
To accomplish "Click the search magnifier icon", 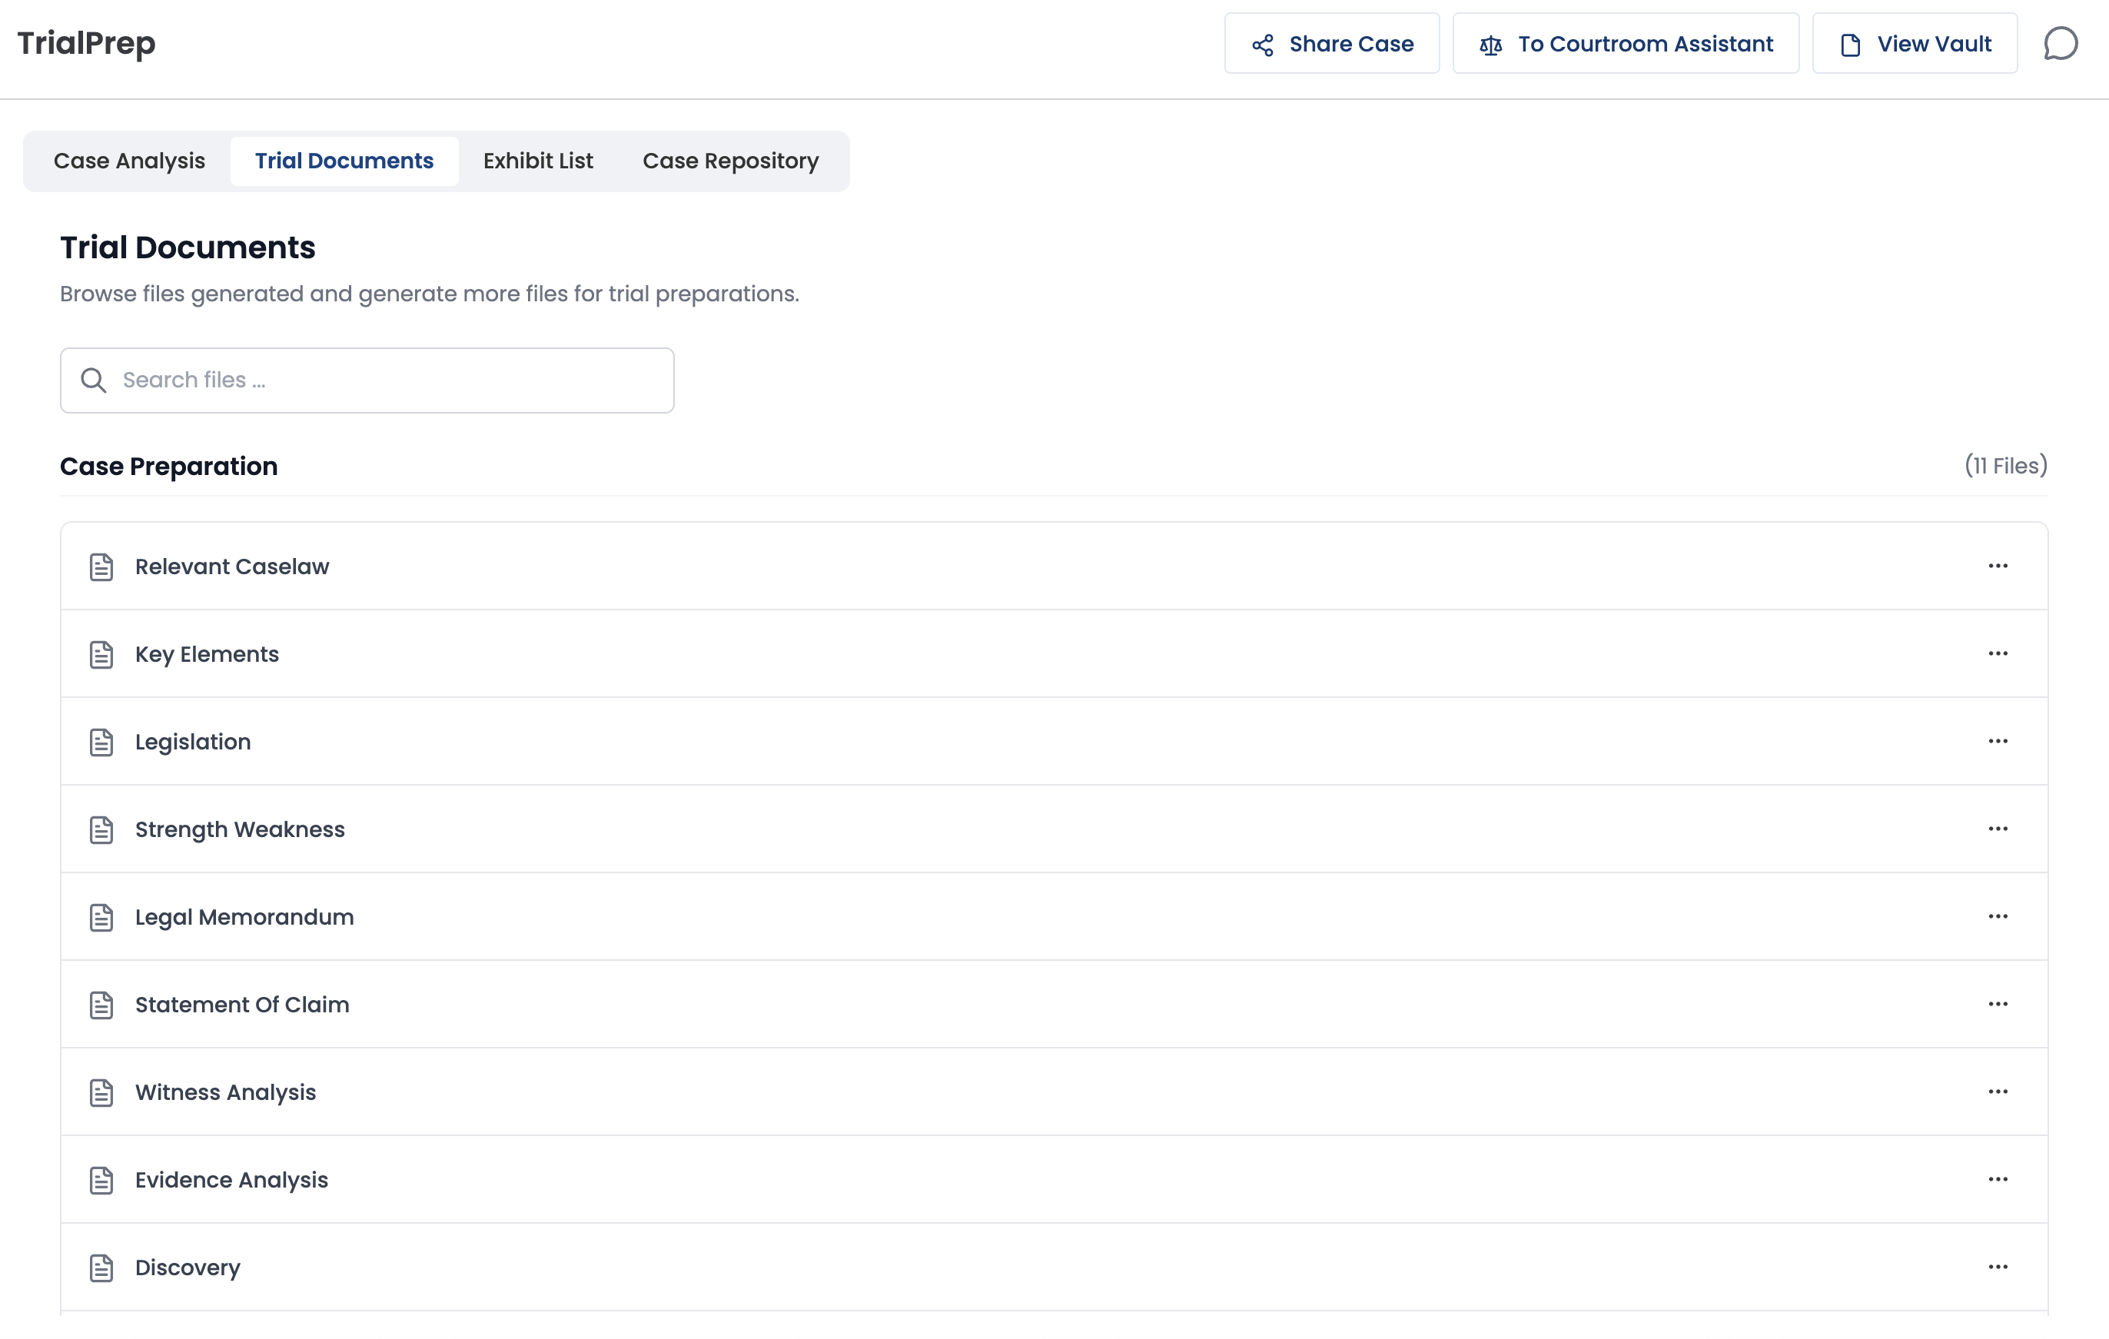I will point(94,380).
